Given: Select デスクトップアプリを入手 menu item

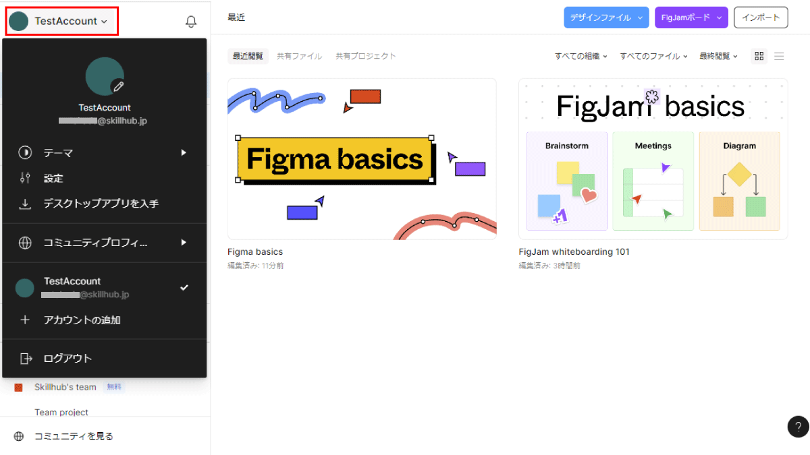Looking at the screenshot, I should pos(105,204).
